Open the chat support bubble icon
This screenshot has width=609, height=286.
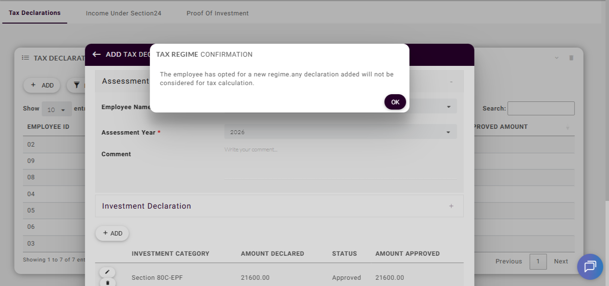point(590,267)
